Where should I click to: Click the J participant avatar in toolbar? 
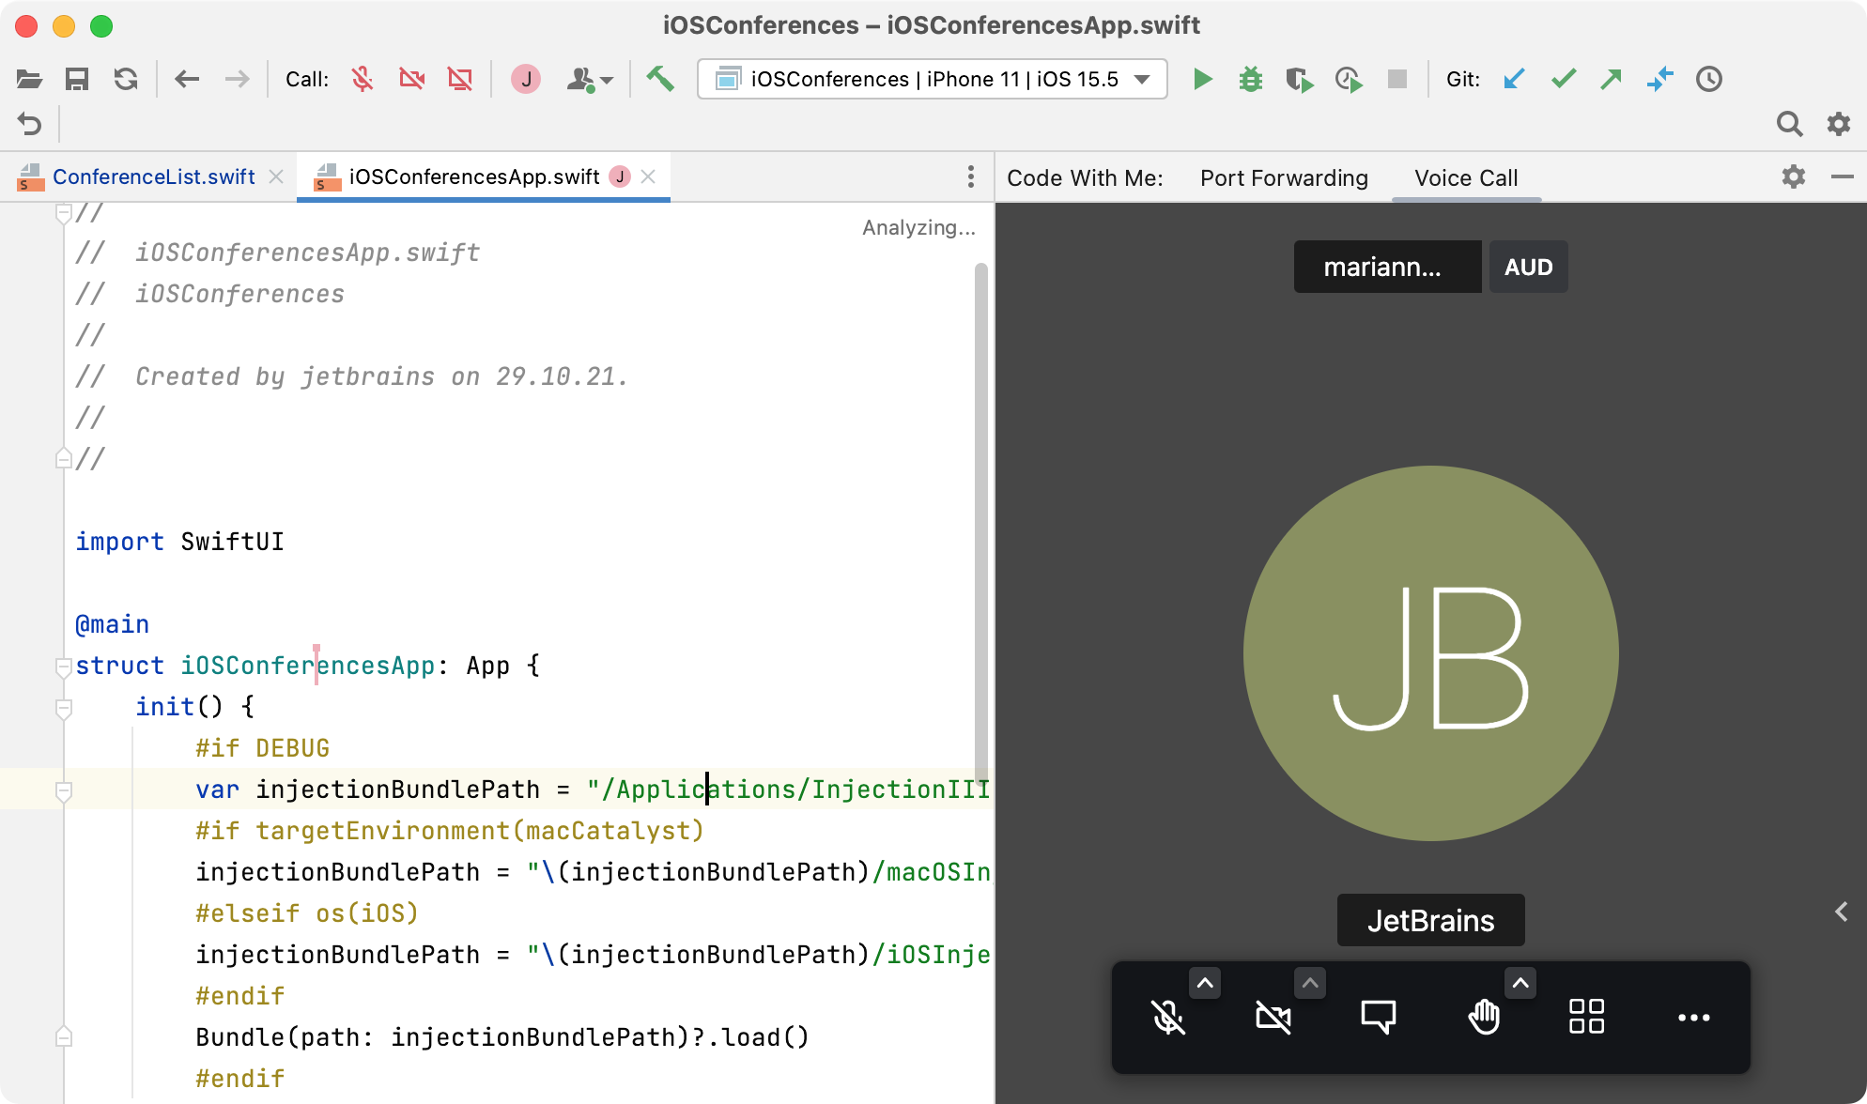(x=526, y=79)
